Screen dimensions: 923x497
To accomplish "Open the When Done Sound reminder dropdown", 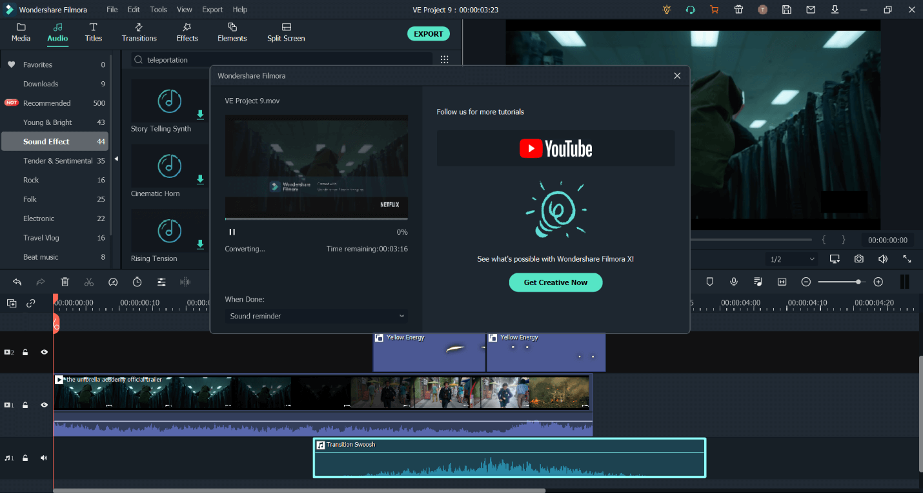I will point(316,316).
